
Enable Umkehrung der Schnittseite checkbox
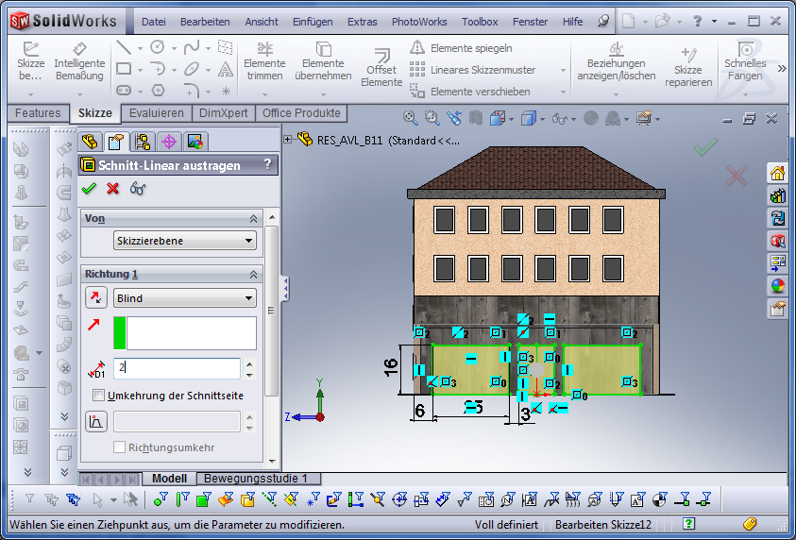point(98,396)
